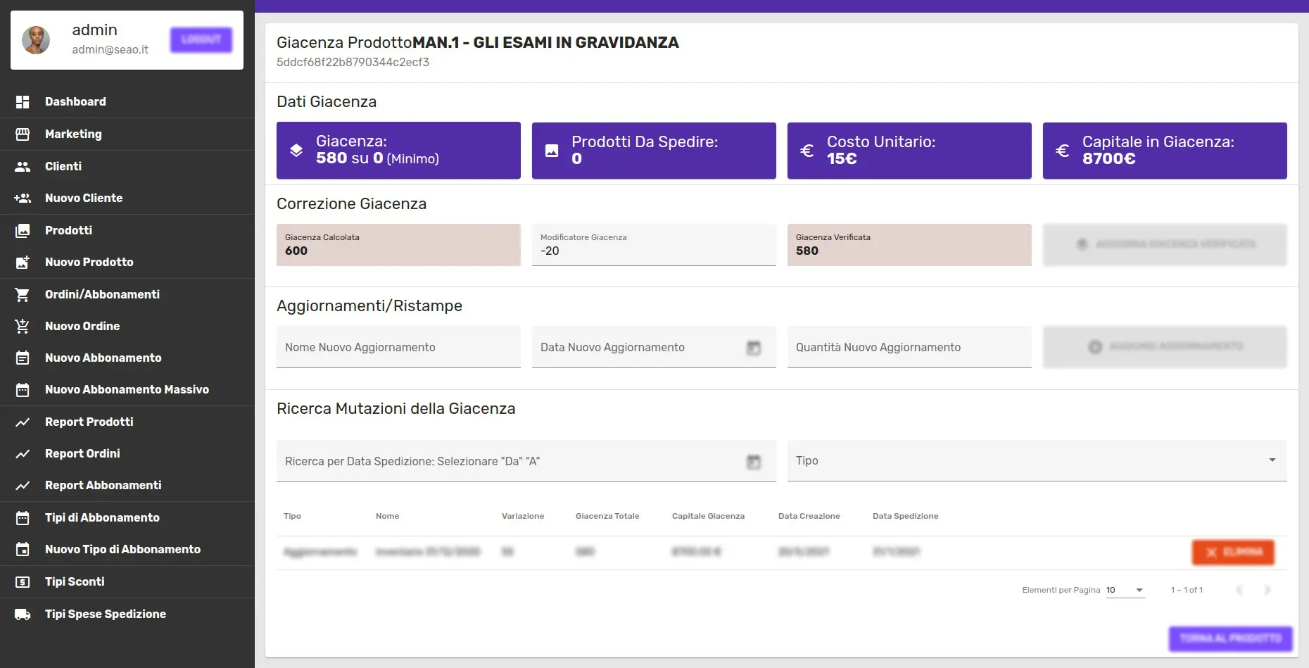
Task: Click the Dashboard grid icon in sidebar
Action: tap(23, 102)
